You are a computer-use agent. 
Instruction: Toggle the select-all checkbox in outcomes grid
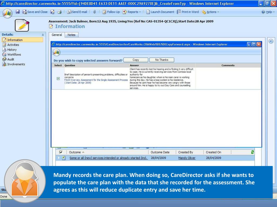[x=61, y=152]
